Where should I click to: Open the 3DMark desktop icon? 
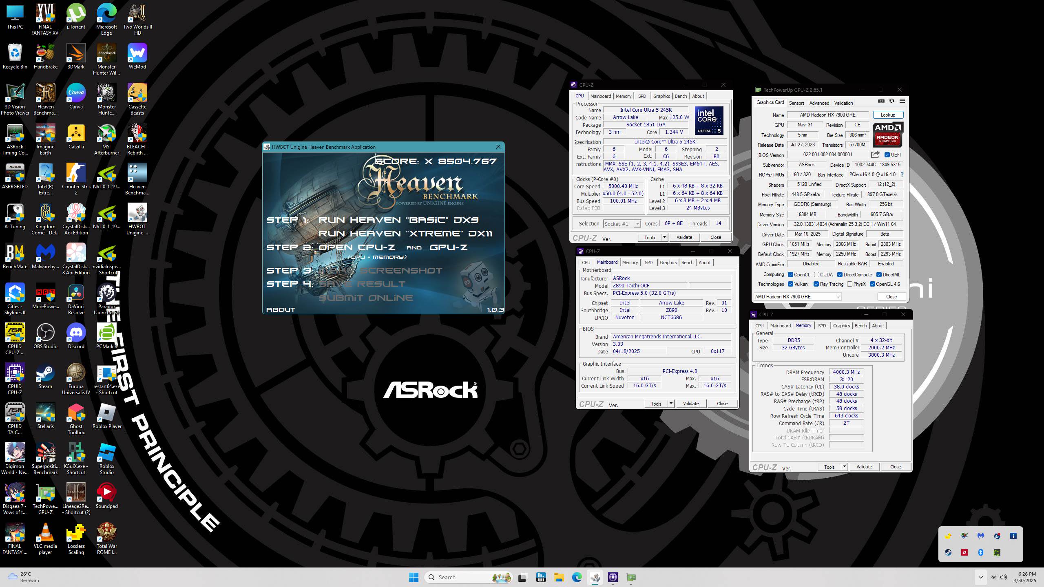click(x=76, y=57)
